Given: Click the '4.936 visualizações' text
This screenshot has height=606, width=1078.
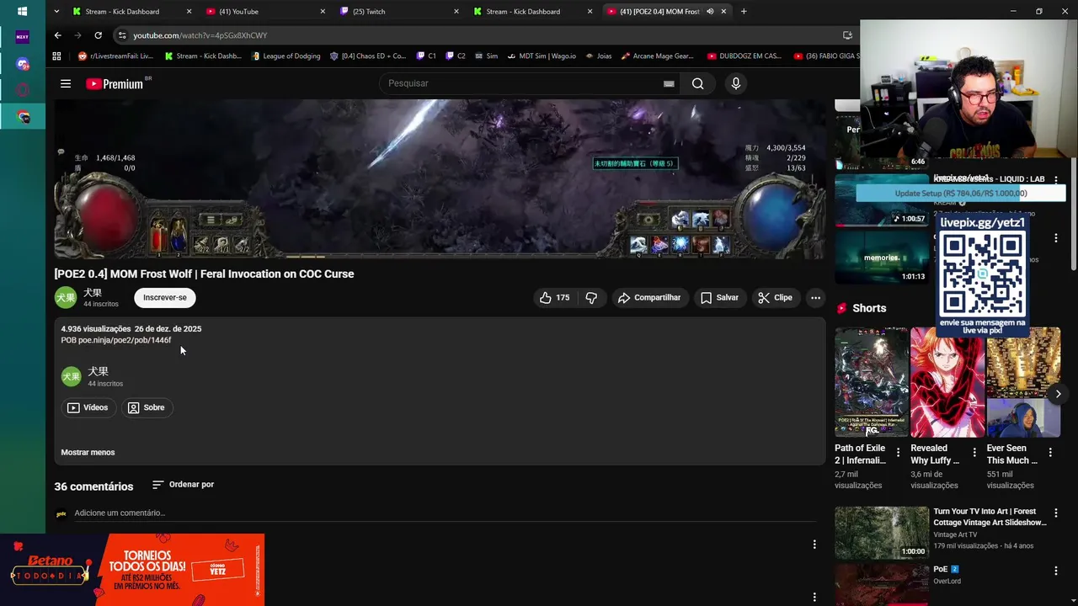Looking at the screenshot, I should 96,328.
